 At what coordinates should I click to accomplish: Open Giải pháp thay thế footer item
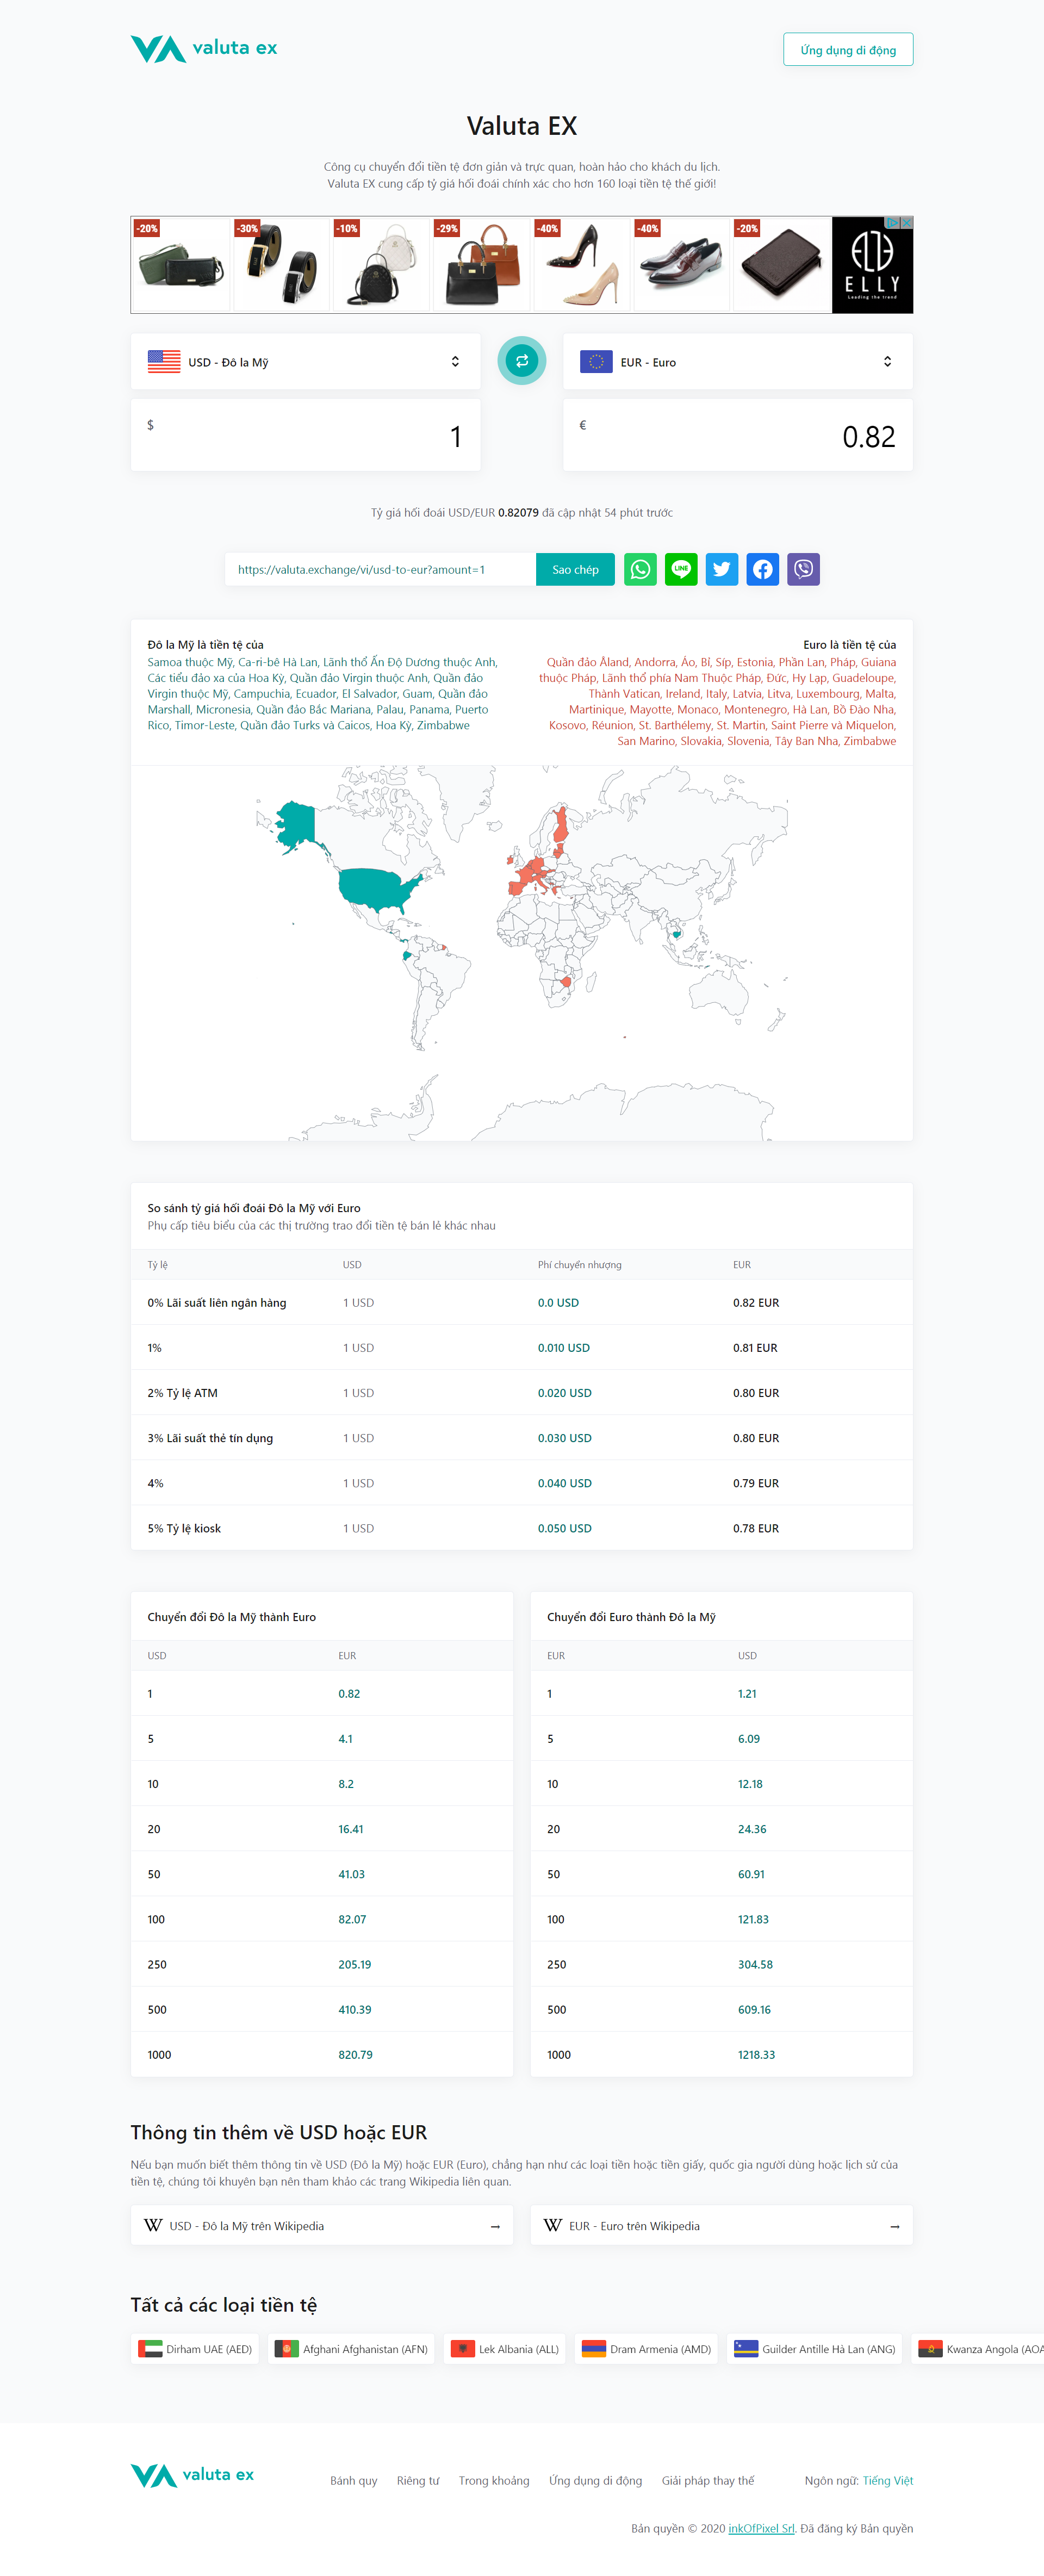pos(707,2480)
